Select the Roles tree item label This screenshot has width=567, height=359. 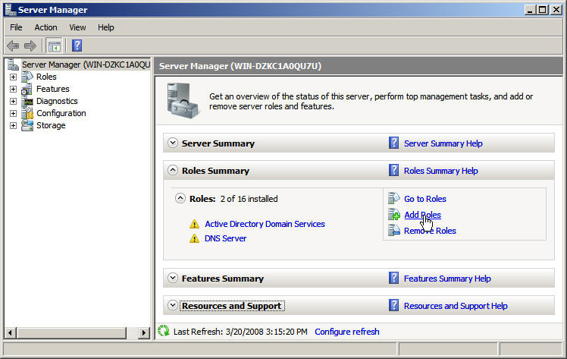[x=46, y=77]
